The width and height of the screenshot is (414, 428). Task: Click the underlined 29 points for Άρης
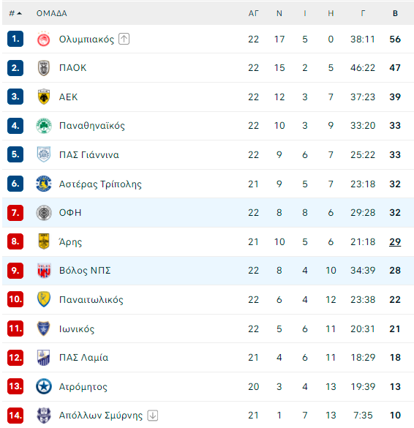click(x=395, y=242)
